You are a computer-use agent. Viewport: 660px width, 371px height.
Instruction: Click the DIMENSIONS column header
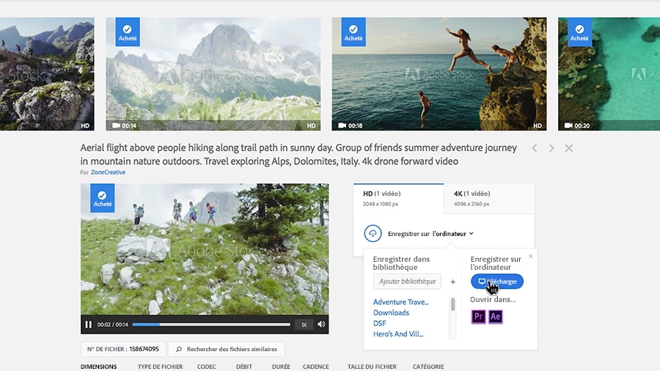click(99, 367)
